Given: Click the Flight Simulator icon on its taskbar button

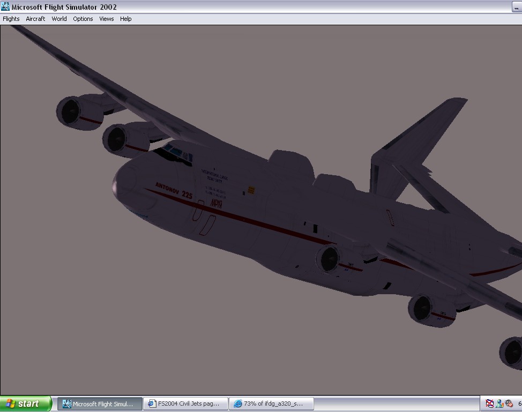Looking at the screenshot, I should point(67,404).
